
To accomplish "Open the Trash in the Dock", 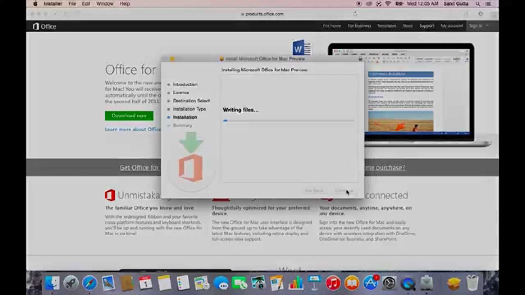I will click(473, 283).
